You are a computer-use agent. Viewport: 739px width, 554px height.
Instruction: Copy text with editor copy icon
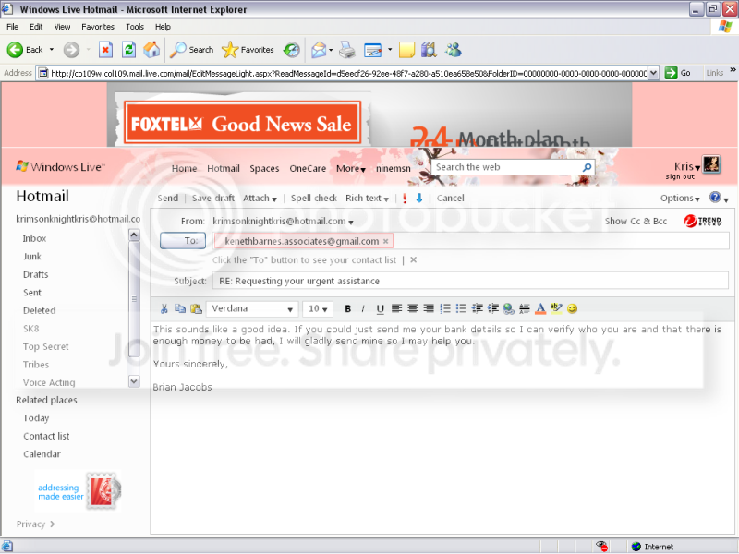pos(179,308)
